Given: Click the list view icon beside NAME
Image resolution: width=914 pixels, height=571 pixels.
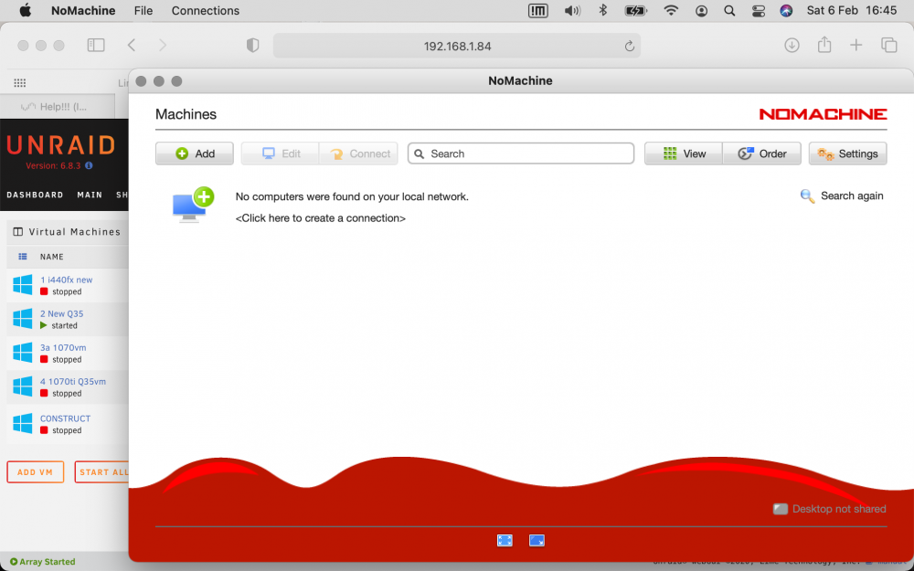Looking at the screenshot, I should coord(23,257).
